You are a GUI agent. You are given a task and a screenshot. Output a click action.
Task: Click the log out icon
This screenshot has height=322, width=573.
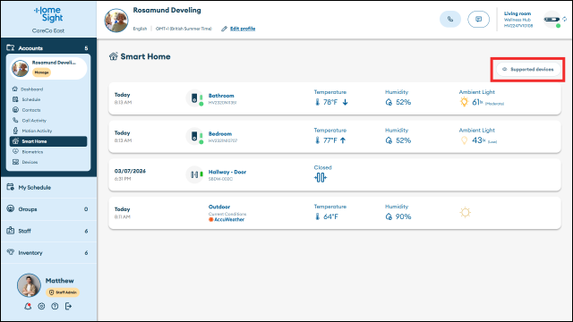[x=68, y=306]
